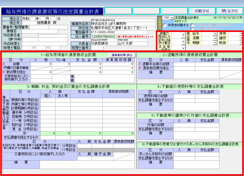Expand the 本店等一括提出 dropdown
Viewport: 244px width, 176px height.
(183, 48)
